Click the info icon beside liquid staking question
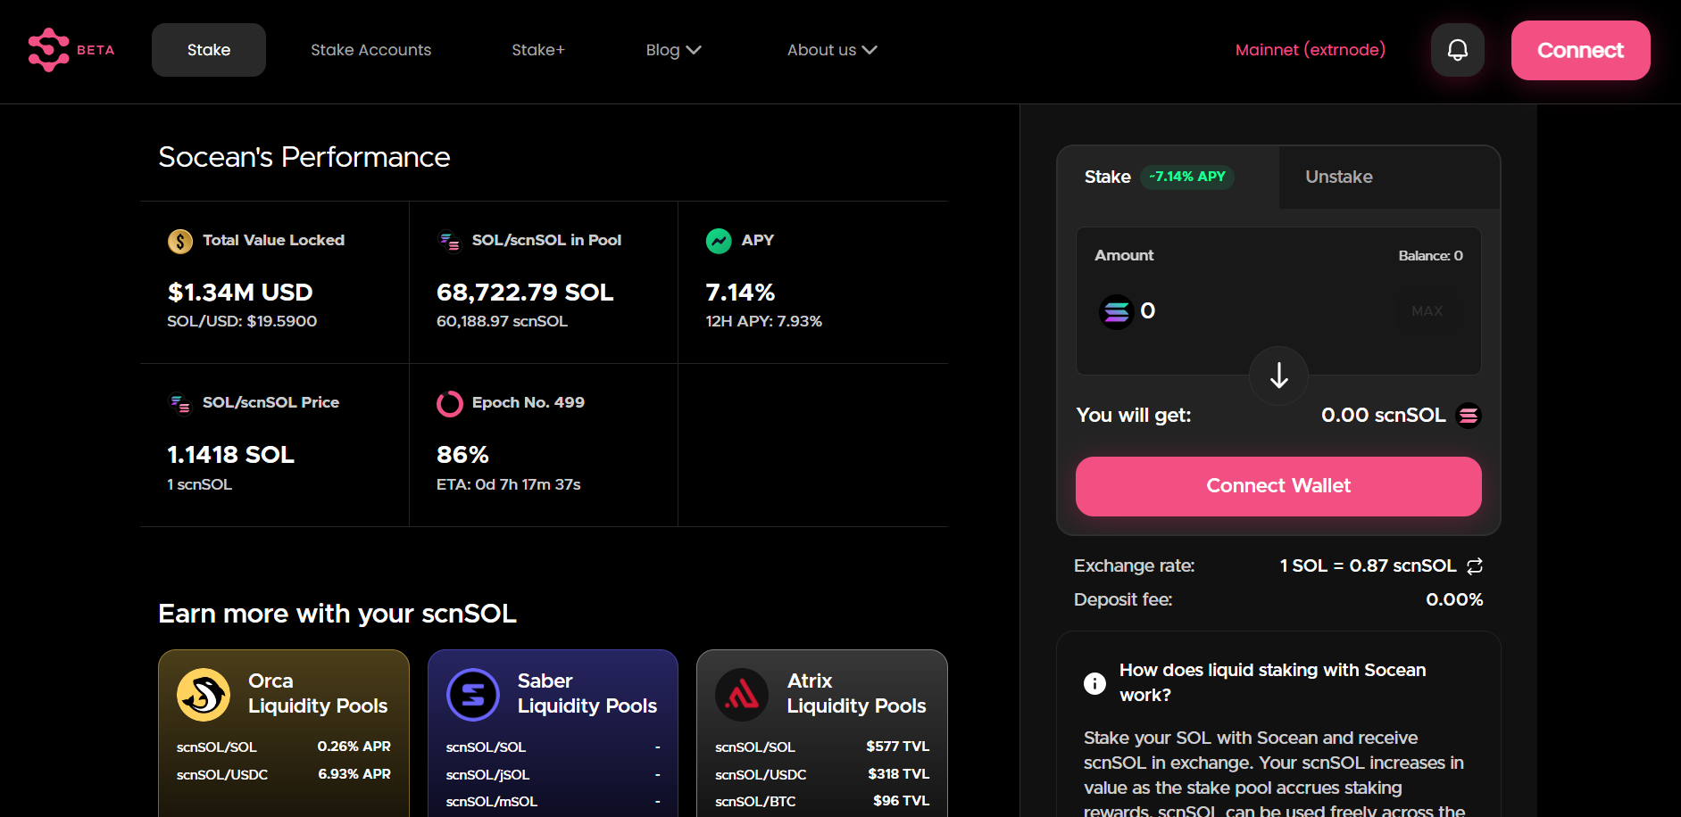This screenshot has height=817, width=1681. pos(1094,683)
